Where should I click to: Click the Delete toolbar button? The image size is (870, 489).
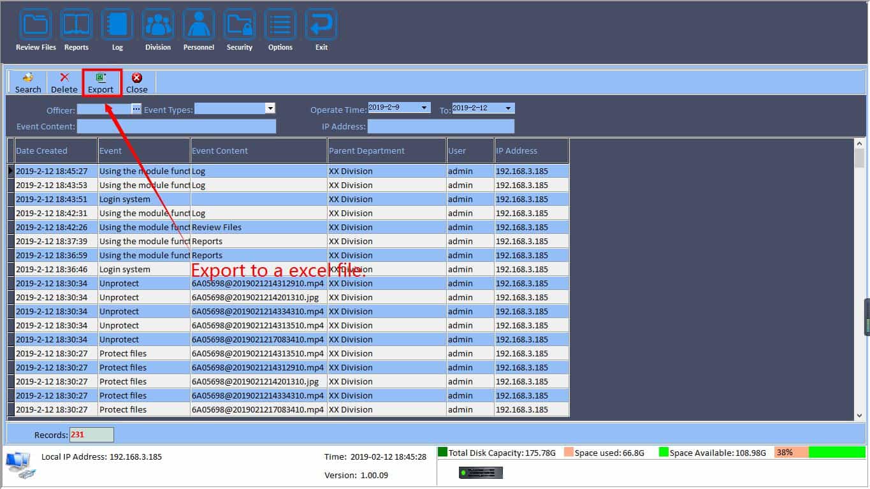pos(64,83)
